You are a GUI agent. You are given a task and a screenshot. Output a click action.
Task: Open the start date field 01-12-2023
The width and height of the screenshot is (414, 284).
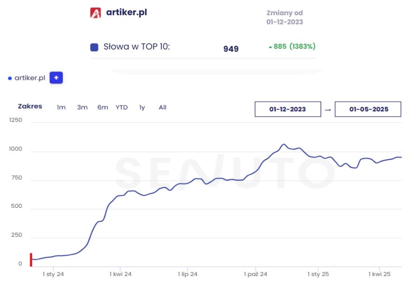[x=288, y=109]
